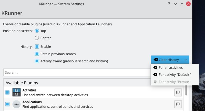205x111 pixels.
Task: Choose For activity "Default" entry
Action: 175,75
